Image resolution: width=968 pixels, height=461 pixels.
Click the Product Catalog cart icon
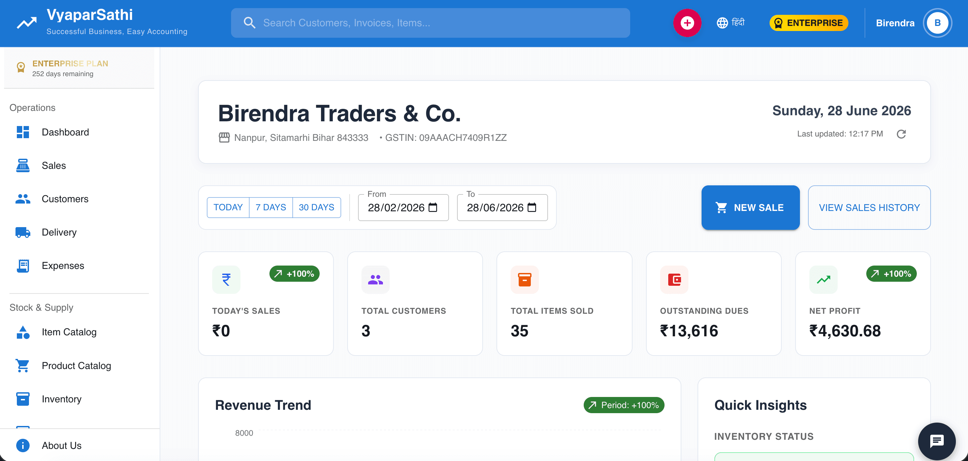(x=23, y=366)
